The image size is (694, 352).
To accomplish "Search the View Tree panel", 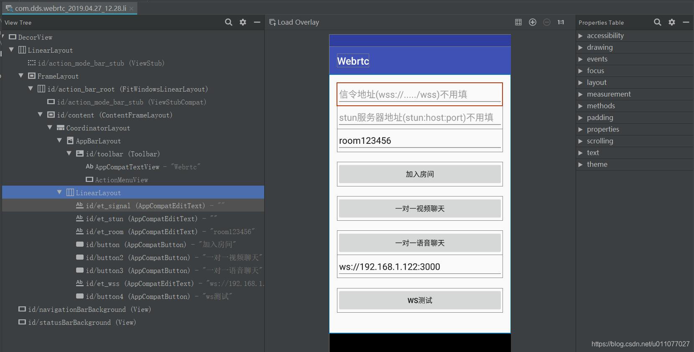I will [228, 22].
